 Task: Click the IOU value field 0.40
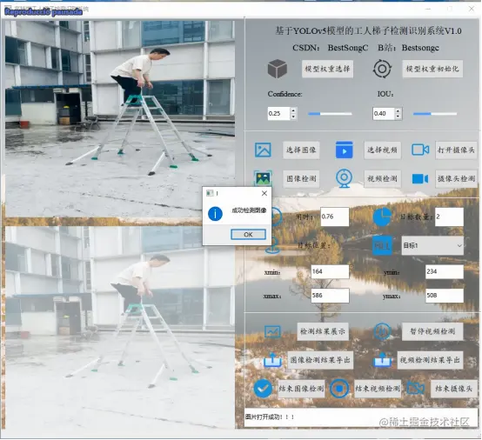coord(384,113)
